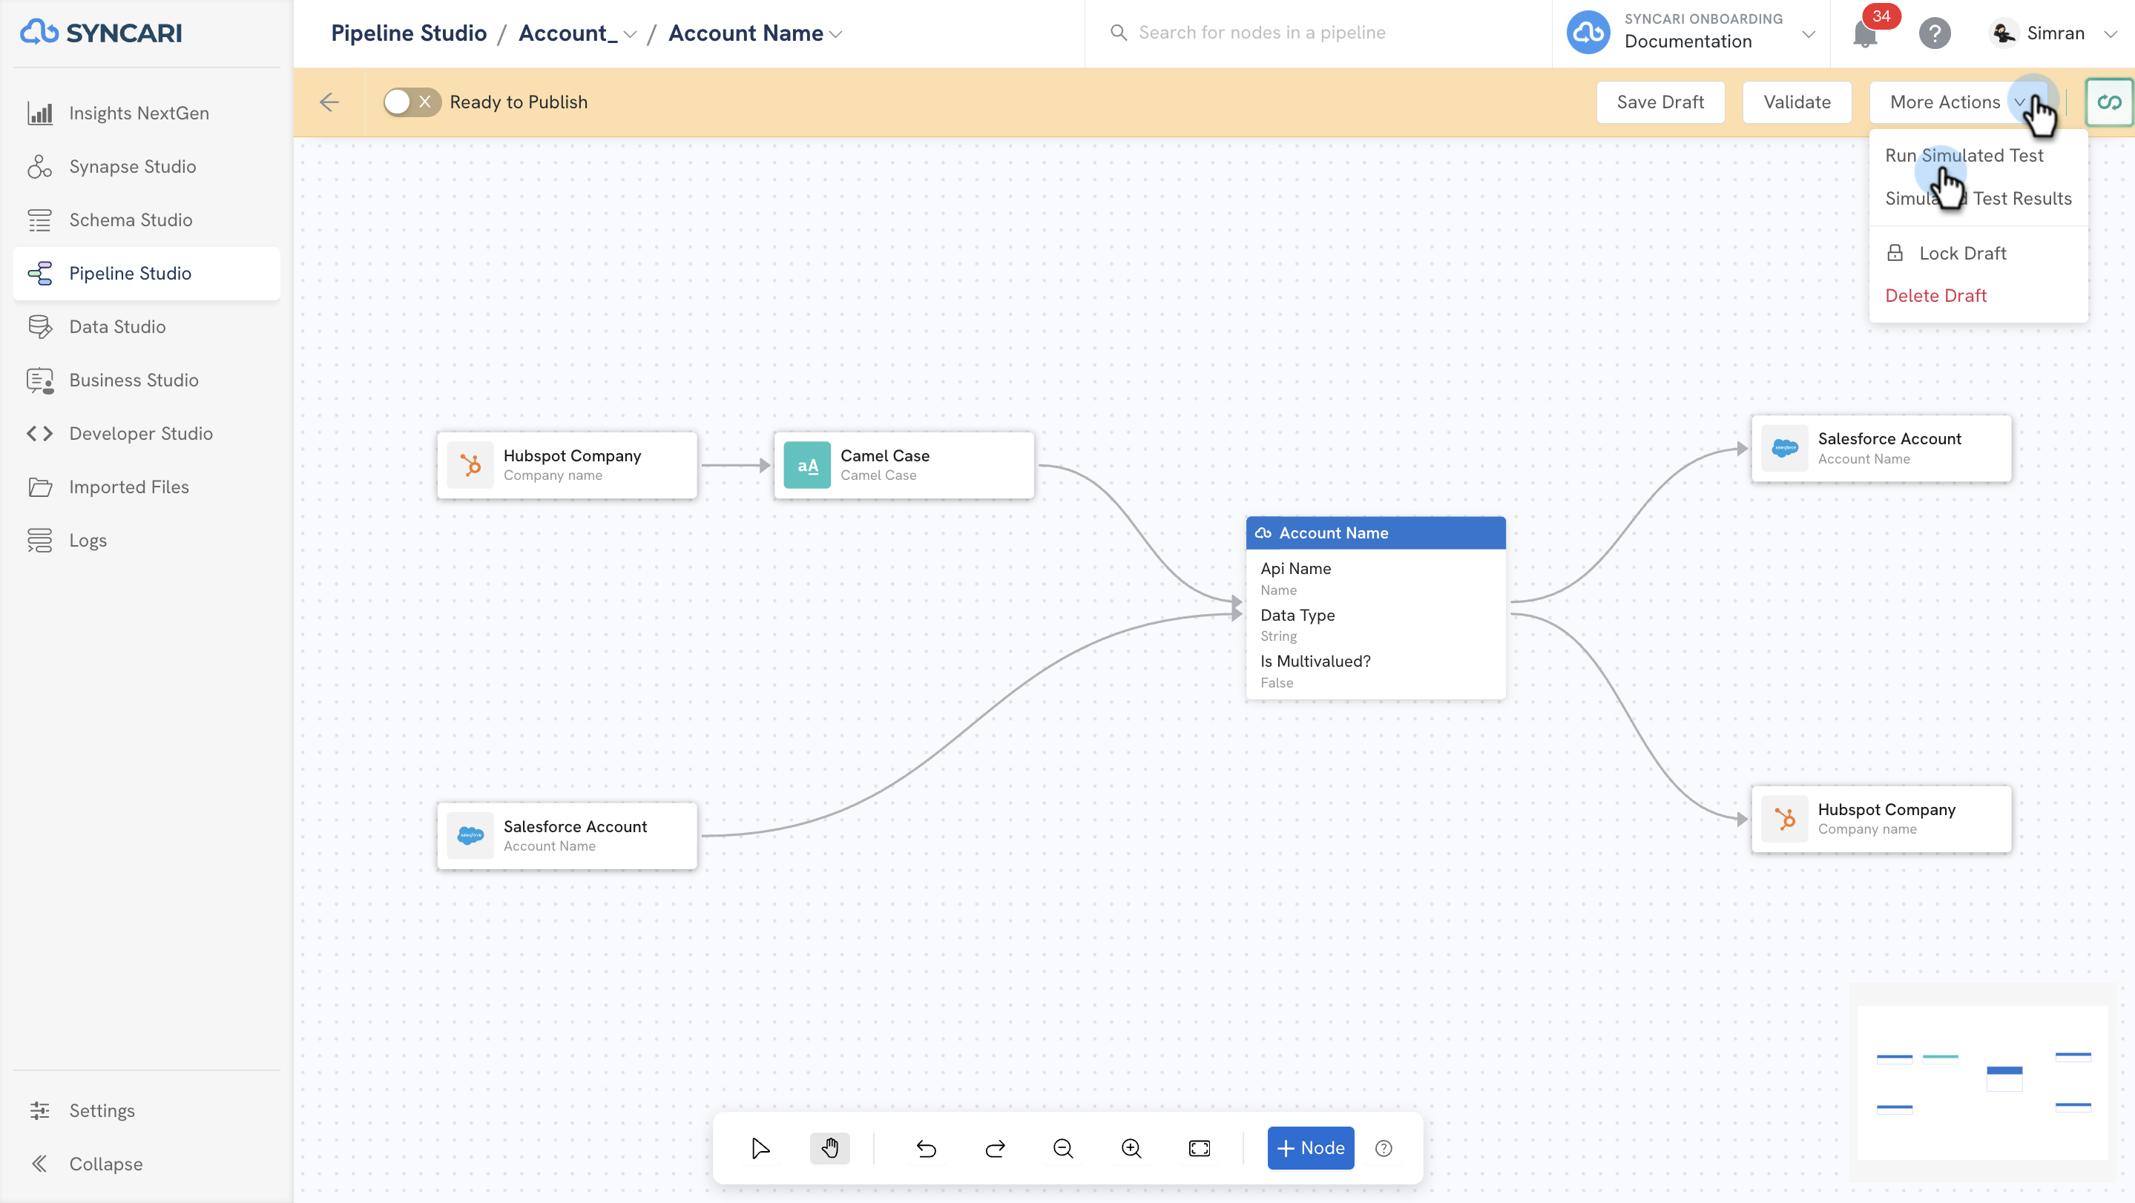This screenshot has height=1203, width=2135.
Task: Click Salesforce icon on destination node
Action: [1784, 448]
